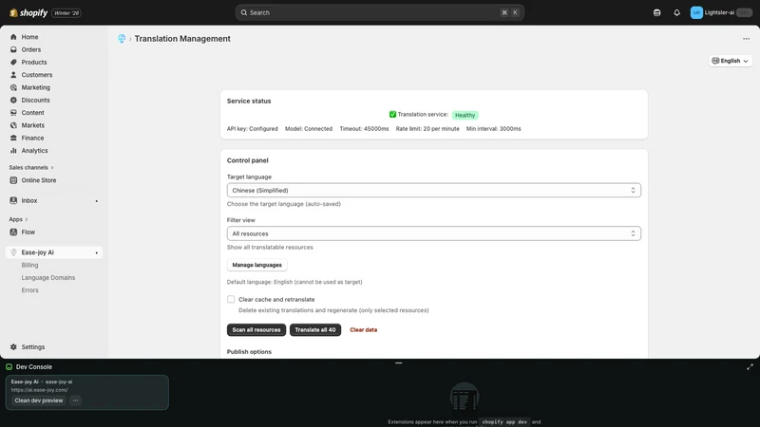Click the Lightsler-ai account avatar

click(696, 12)
